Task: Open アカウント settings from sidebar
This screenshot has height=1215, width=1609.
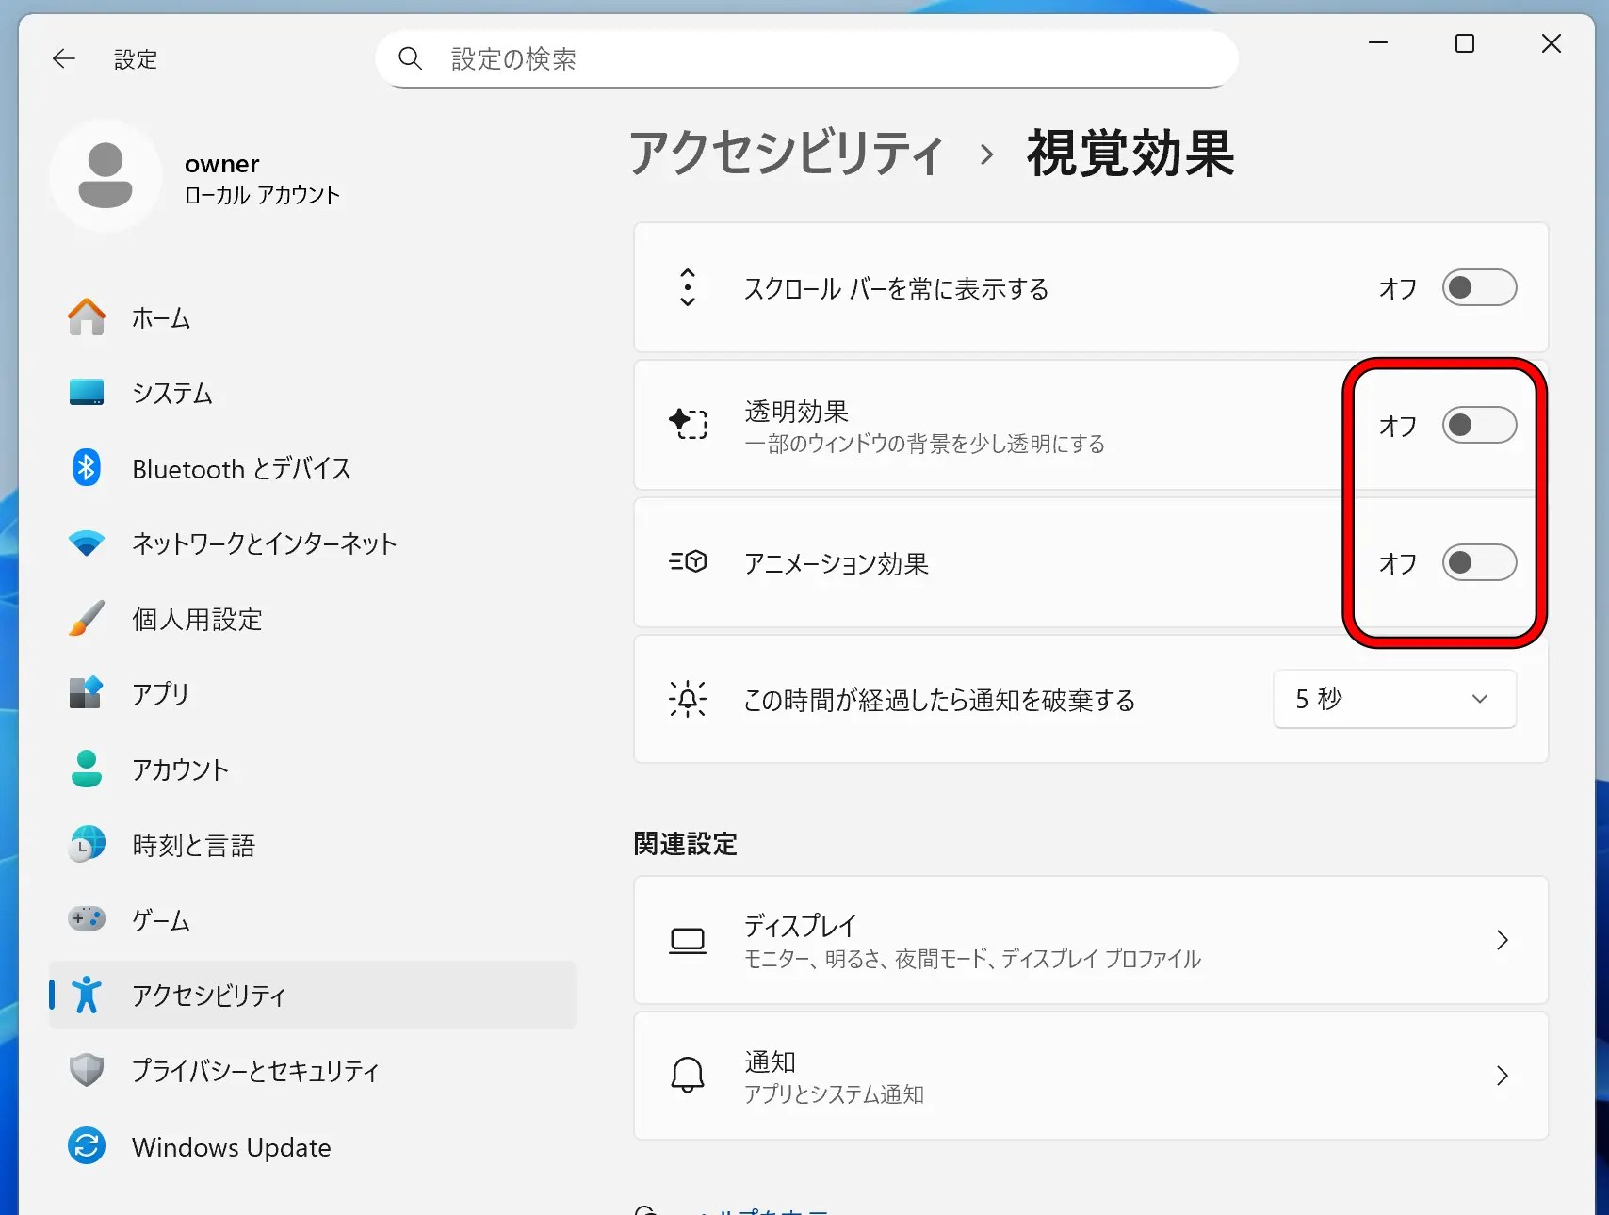Action: [180, 769]
